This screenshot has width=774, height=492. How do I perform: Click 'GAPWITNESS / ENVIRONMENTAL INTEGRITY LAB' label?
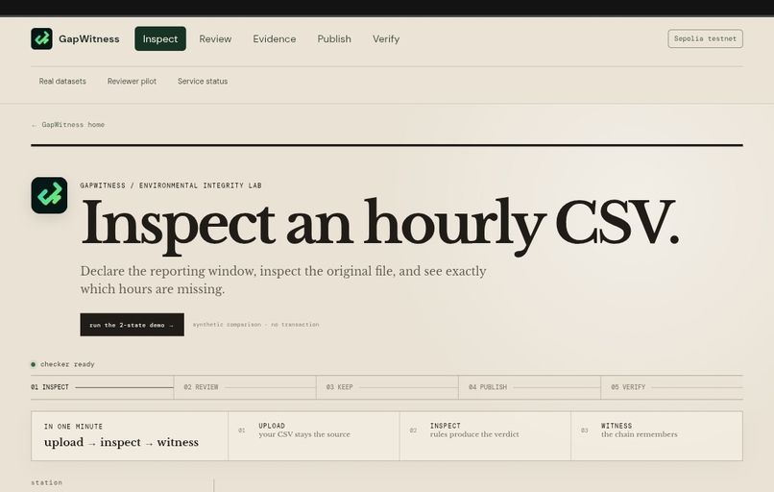pos(171,185)
